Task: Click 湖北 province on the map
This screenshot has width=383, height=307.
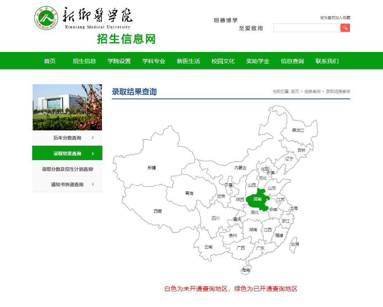Action: (255, 212)
